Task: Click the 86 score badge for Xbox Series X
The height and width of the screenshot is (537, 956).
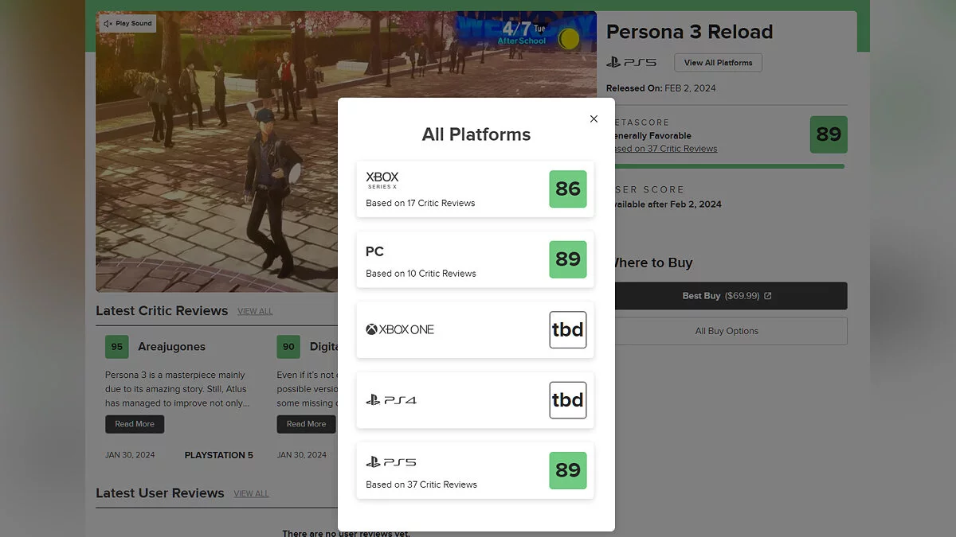Action: (x=568, y=189)
